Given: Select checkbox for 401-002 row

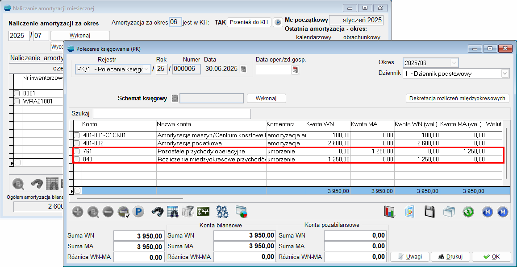Looking at the screenshot, I should coord(77,144).
